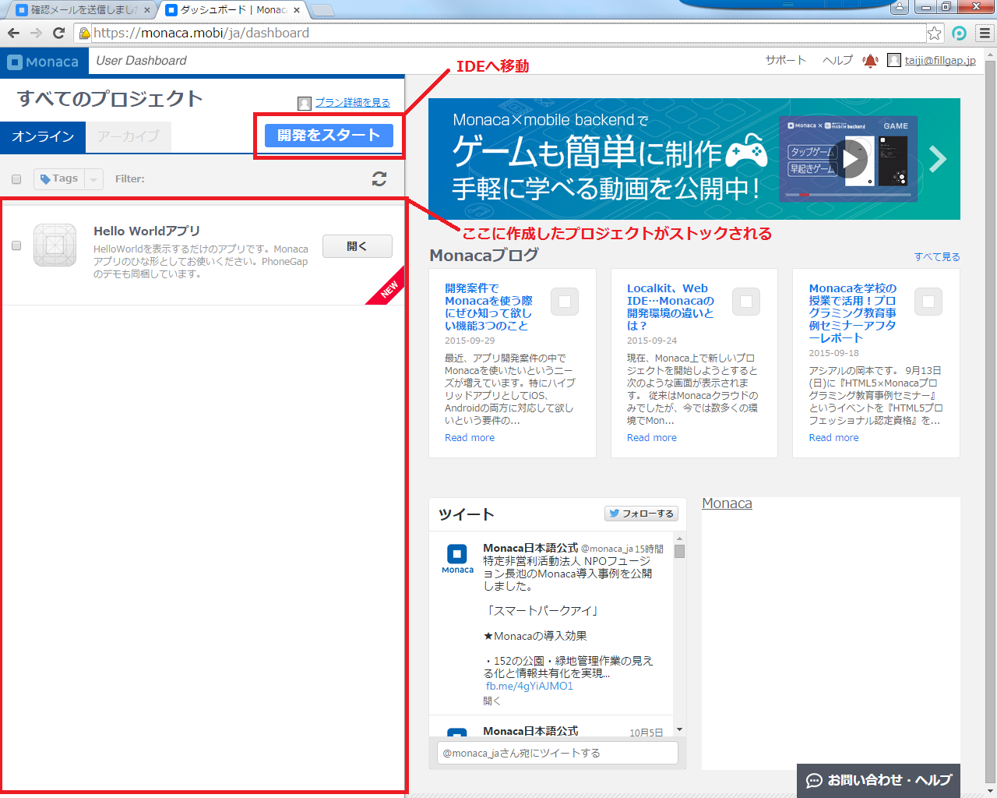Click the Monaca日本語公式 tweet author name
Viewport: 997px width, 798px height.
click(530, 548)
